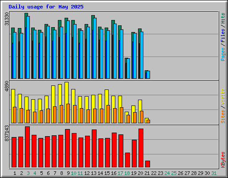Click the yellow "Visits" legend label
Screen dimensions: 228x178
[223, 97]
